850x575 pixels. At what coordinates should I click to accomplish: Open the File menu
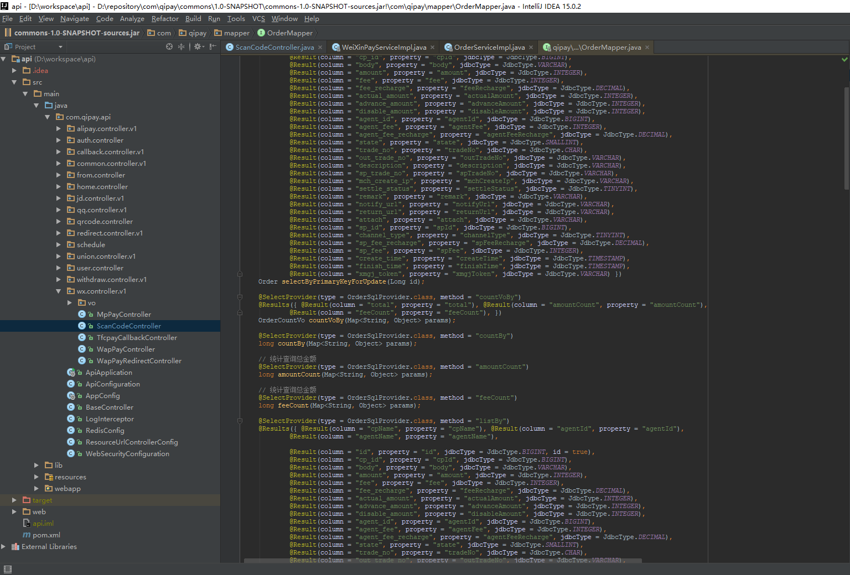[7, 19]
